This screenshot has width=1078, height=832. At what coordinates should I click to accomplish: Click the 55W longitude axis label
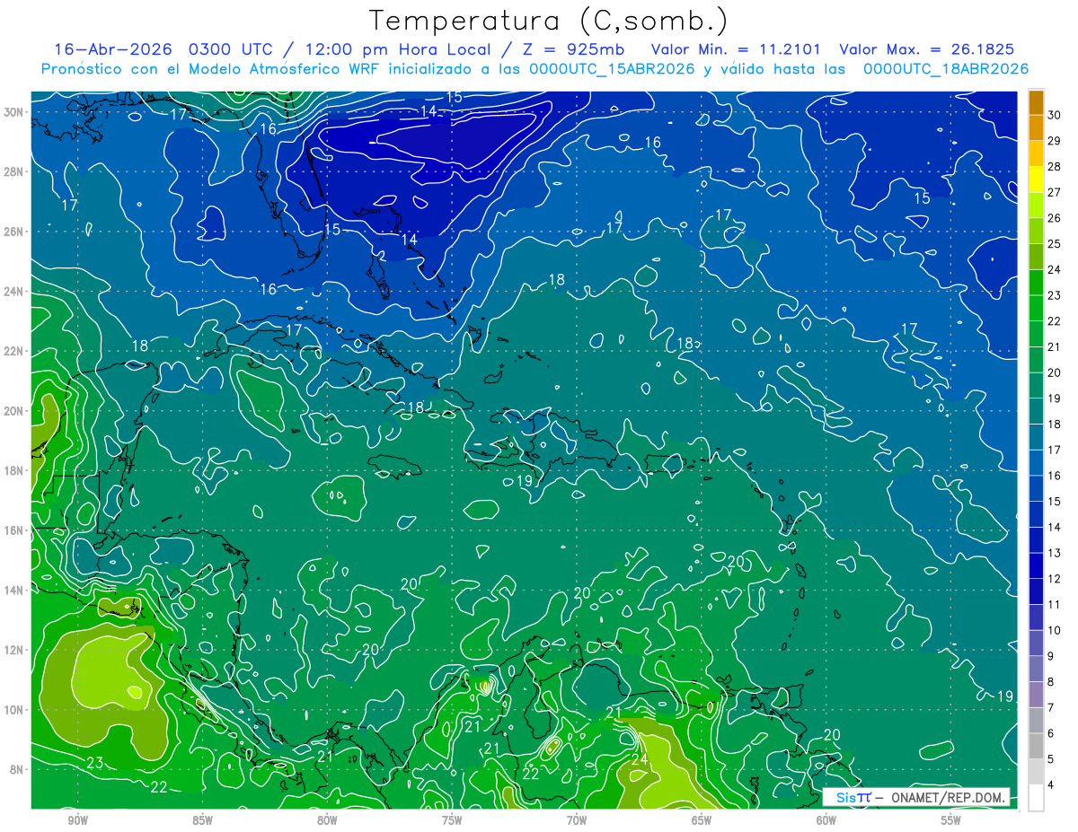pos(950,820)
